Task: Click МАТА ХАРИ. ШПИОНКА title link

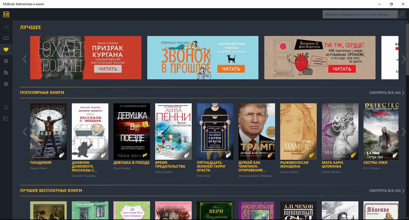Action: pos(333,164)
